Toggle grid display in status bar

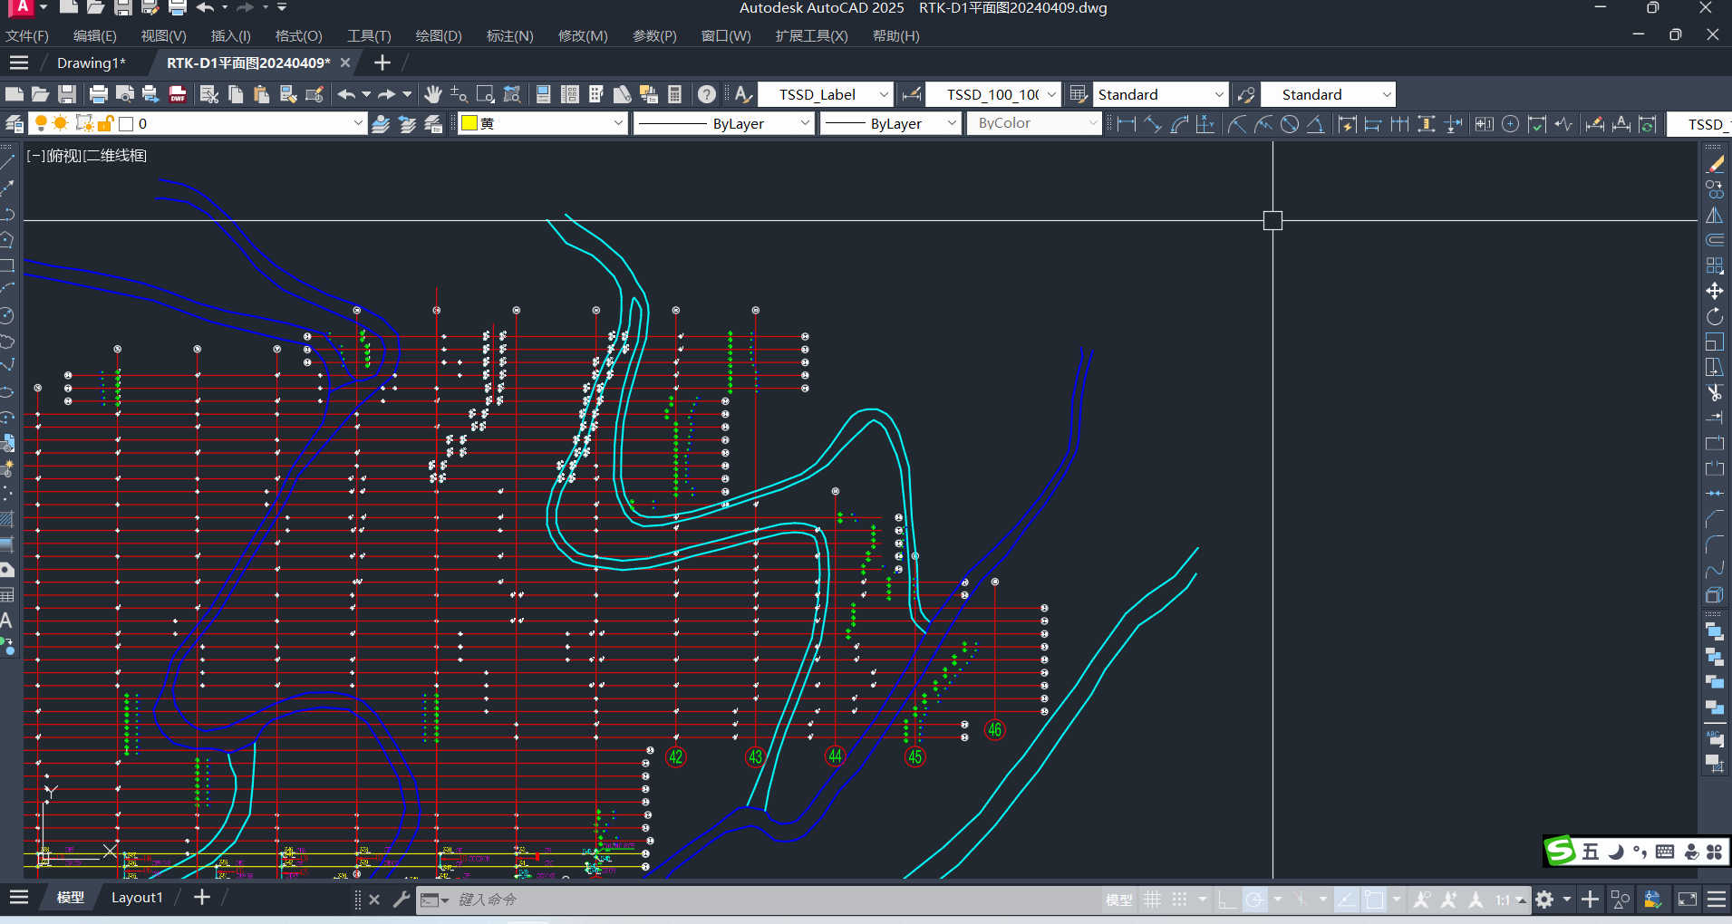click(1152, 900)
